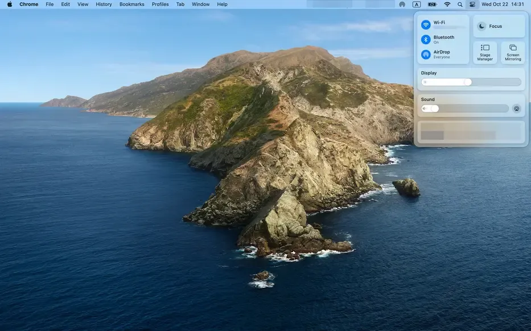The image size is (531, 331).
Task: Click the Wi-Fi icon in menu bar
Action: (x=447, y=5)
